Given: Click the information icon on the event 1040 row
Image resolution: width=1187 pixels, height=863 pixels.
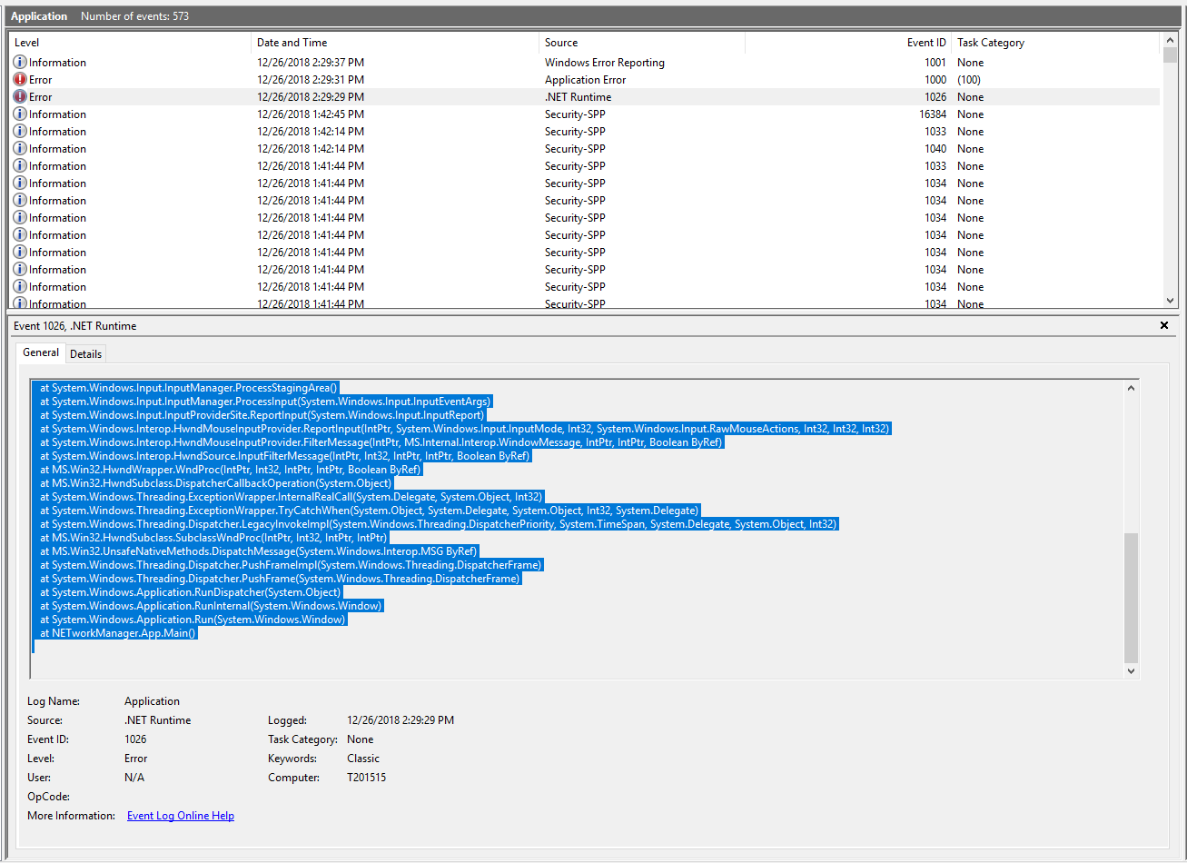Looking at the screenshot, I should [19, 148].
